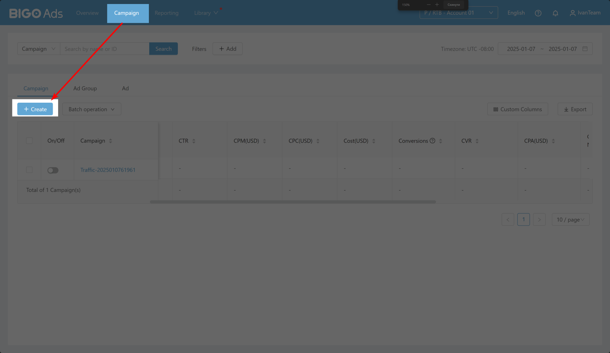610x353 pixels.
Task: Sort table by CTR column
Action: [x=194, y=141]
